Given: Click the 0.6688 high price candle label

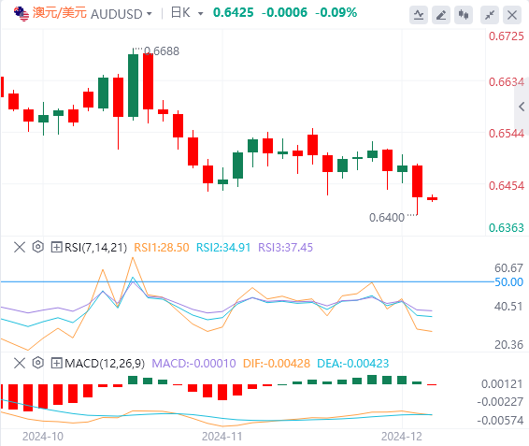Looking at the screenshot, I should coord(162,51).
